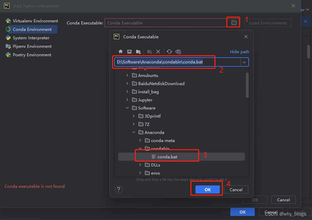Cancel the Add Python Interpreter dialog
Screen dimensions: 312x220
[x=283, y=200]
